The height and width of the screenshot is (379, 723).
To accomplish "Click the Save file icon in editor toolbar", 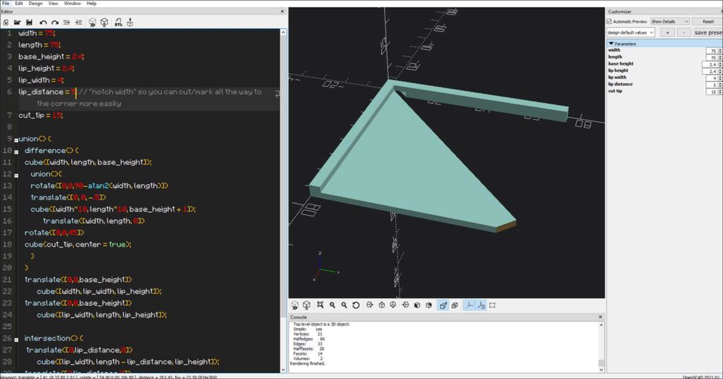I will (x=29, y=22).
